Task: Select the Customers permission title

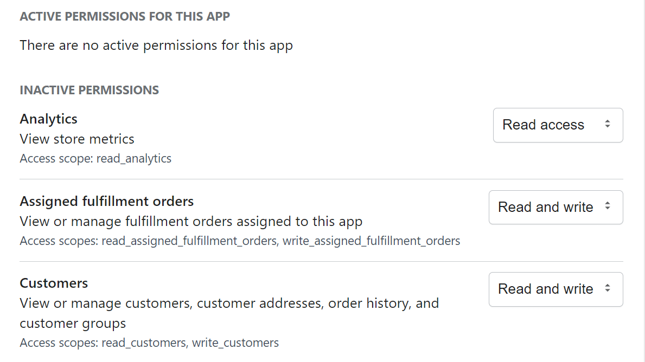Action: point(54,283)
